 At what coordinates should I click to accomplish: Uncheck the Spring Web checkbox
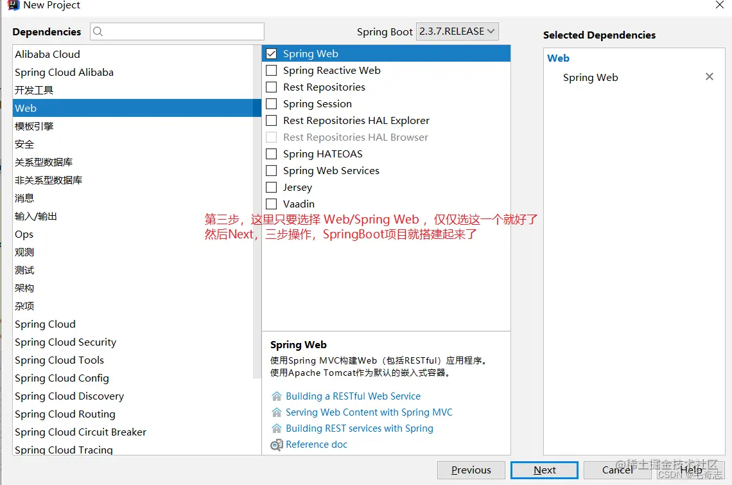[x=271, y=54]
